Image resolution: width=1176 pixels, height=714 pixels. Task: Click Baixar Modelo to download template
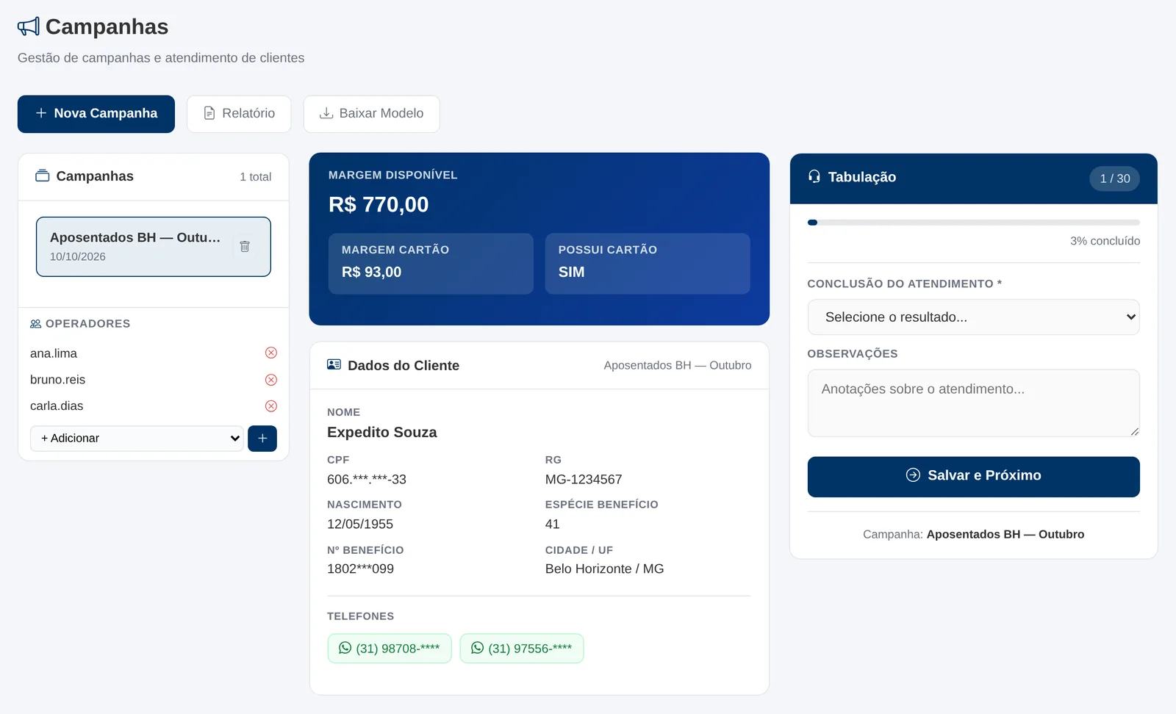(371, 114)
